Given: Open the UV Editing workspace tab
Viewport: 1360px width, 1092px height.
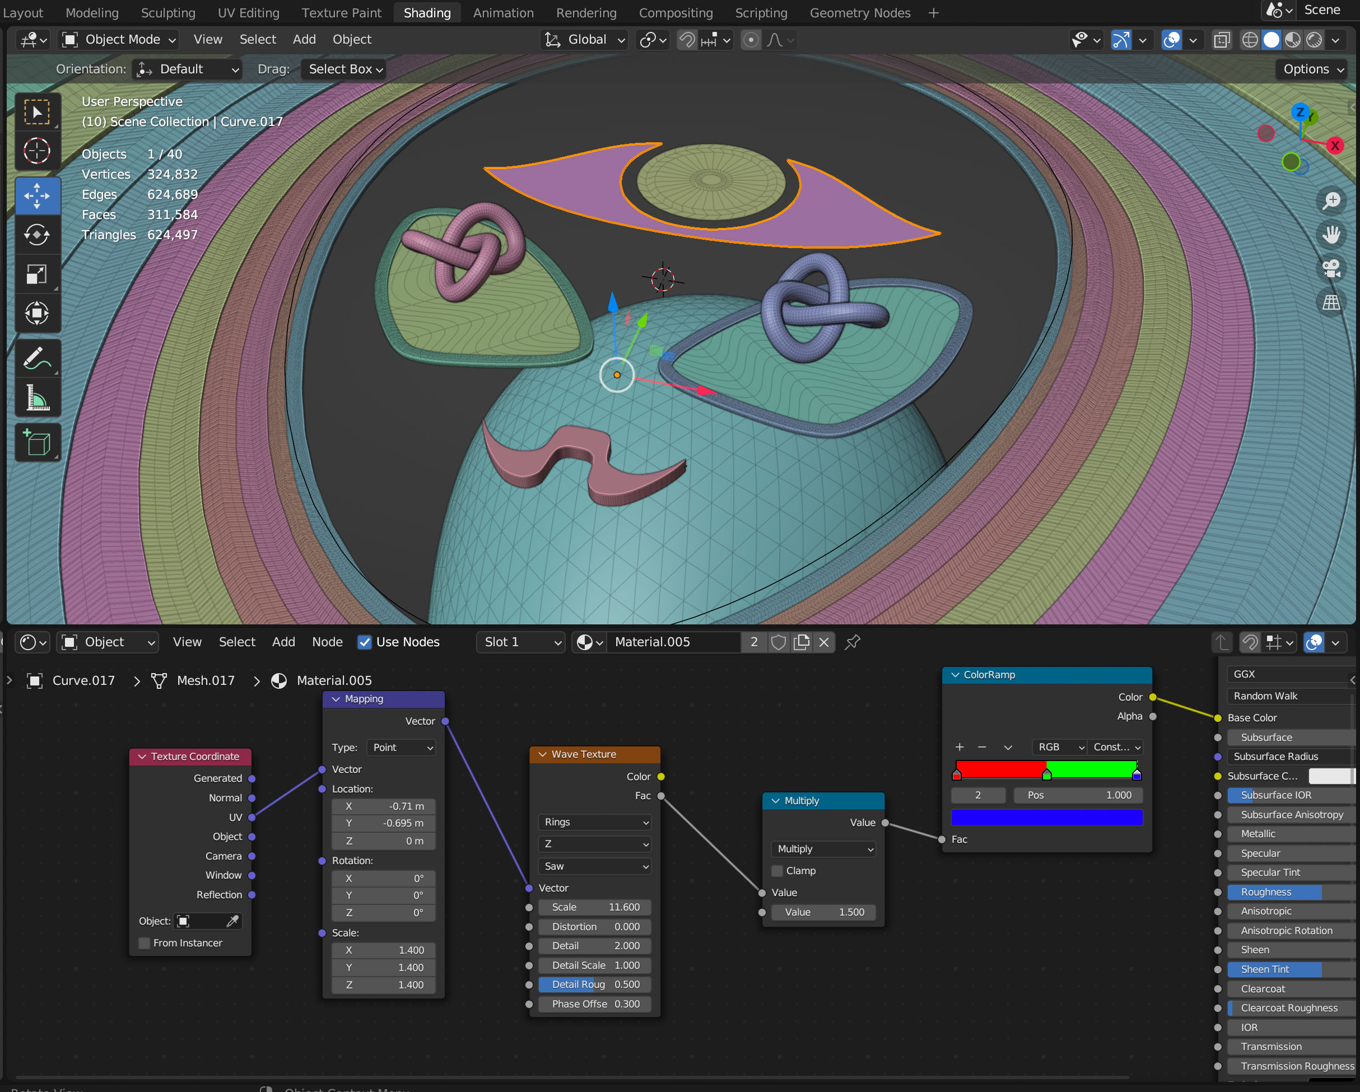Looking at the screenshot, I should (x=248, y=13).
